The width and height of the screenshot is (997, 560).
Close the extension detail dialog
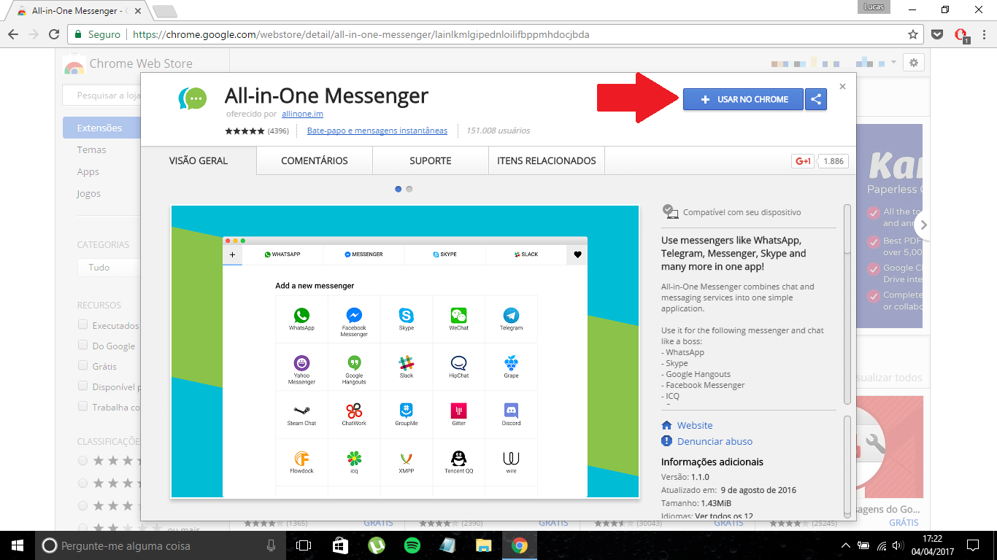tap(842, 86)
